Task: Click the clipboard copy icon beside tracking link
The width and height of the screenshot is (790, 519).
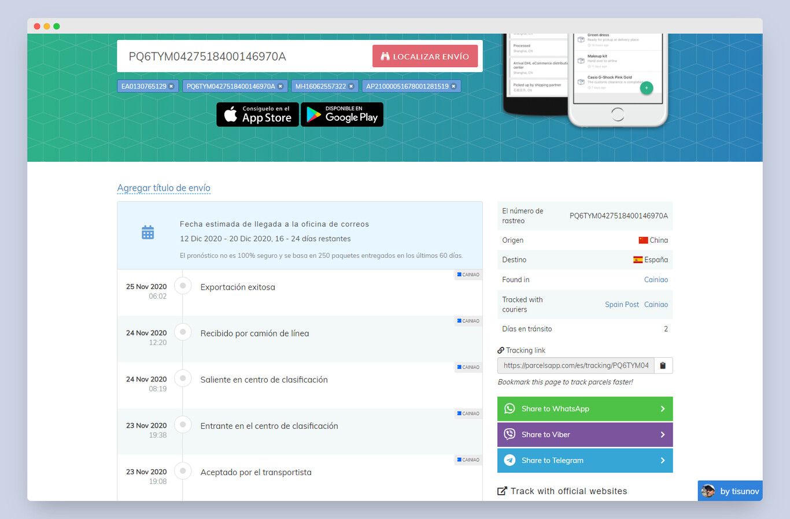Action: [663, 366]
